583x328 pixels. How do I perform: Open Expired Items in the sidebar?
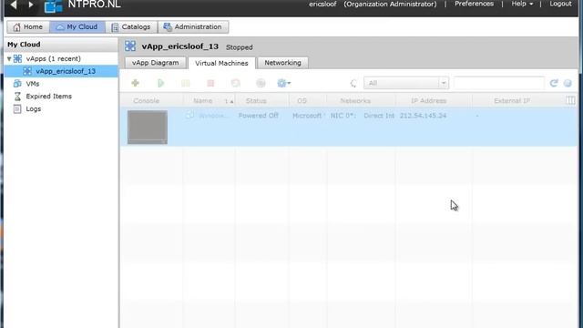(x=48, y=96)
